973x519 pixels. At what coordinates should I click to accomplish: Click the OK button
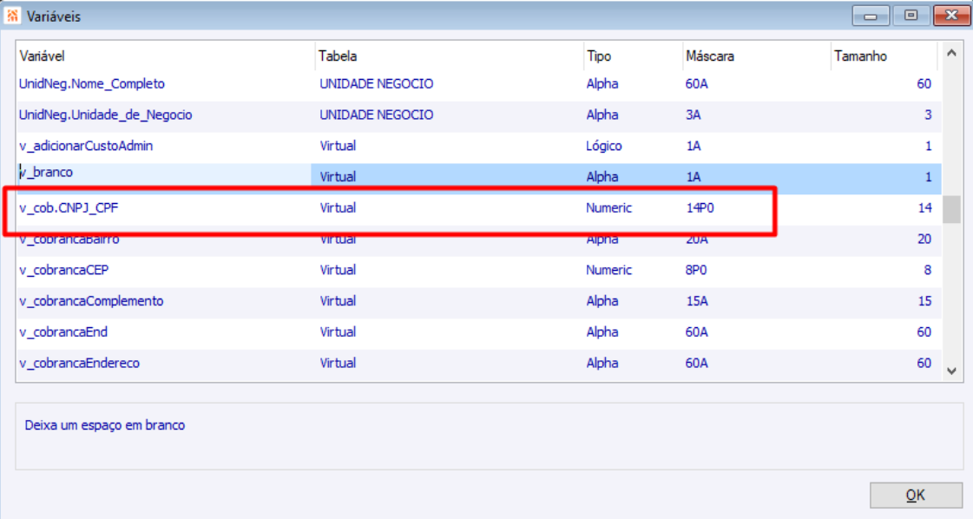click(916, 495)
